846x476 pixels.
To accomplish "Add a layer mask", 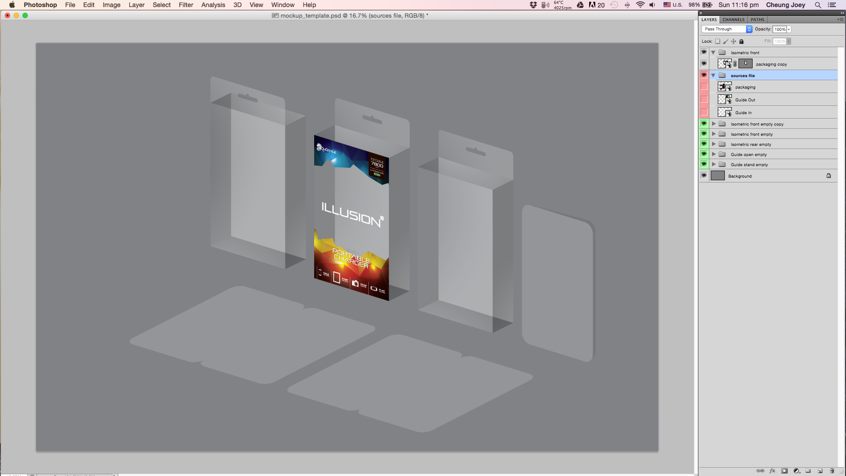I will (784, 471).
